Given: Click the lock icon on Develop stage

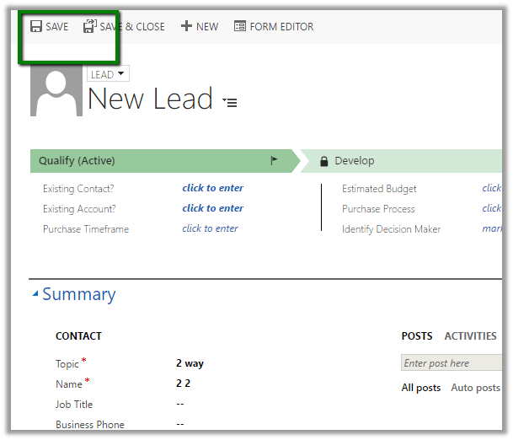Looking at the screenshot, I should pos(323,161).
